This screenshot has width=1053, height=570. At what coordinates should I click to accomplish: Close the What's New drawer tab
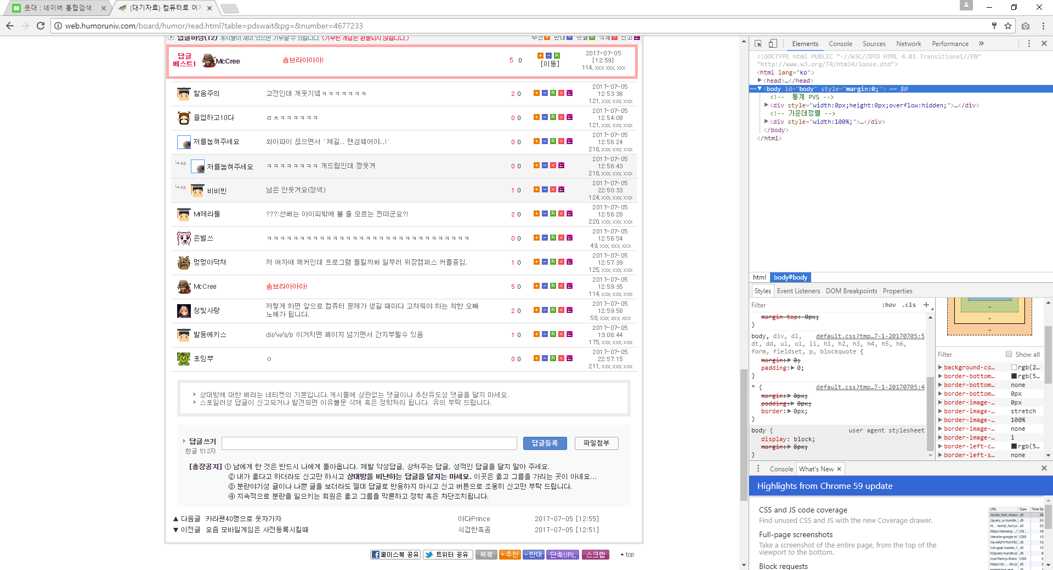(839, 469)
